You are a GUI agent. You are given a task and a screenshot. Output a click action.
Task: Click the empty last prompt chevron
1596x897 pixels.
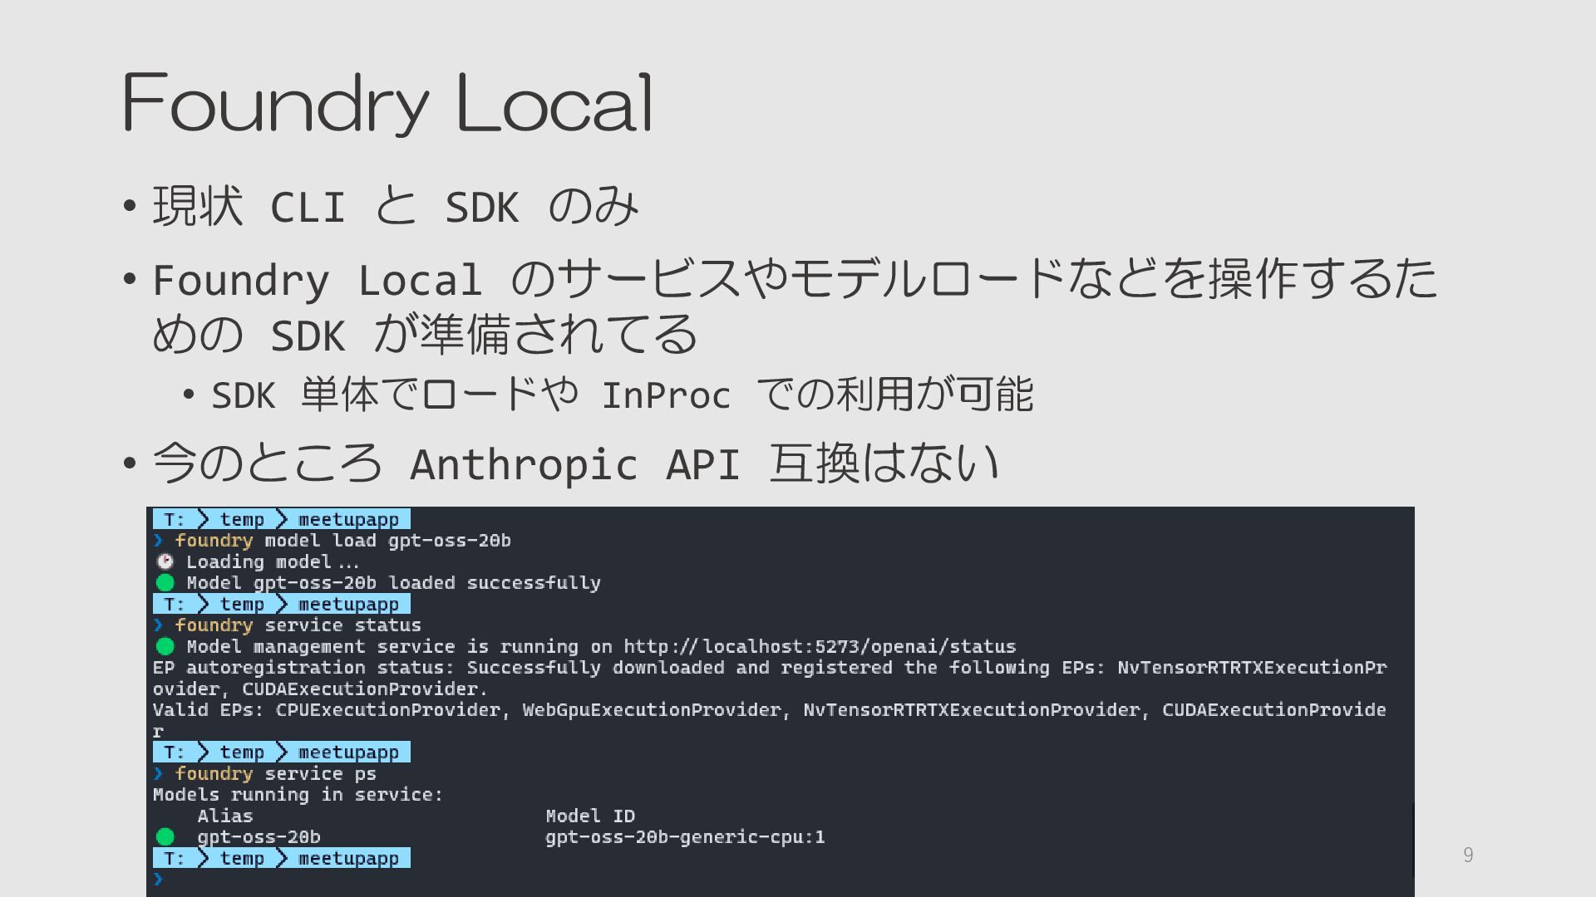click(x=158, y=879)
